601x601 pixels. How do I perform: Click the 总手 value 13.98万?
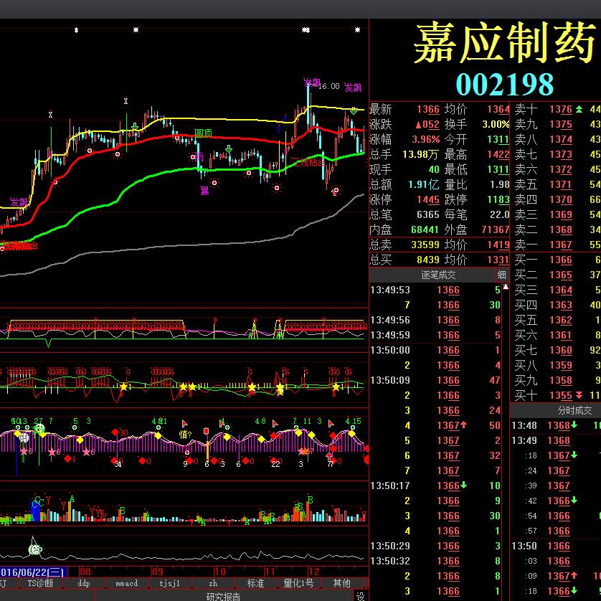click(420, 154)
